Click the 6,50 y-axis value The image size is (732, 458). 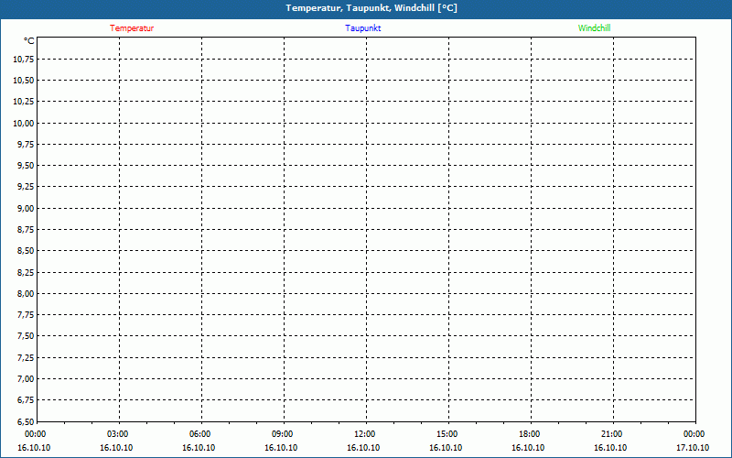pos(26,421)
